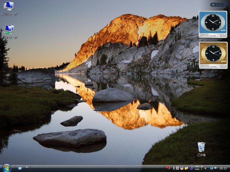Open the IME Pad icon in language bar

point(182,168)
